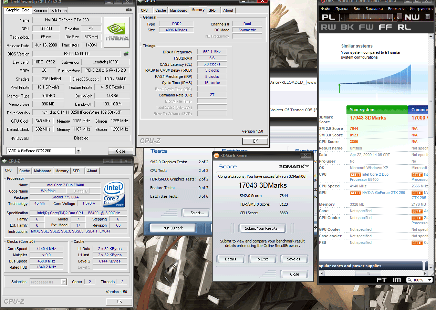Viewport: 436px width, 310px height.
Task: Click the Intel Core 2 Duo logo in CPU-Z
Action: click(114, 194)
